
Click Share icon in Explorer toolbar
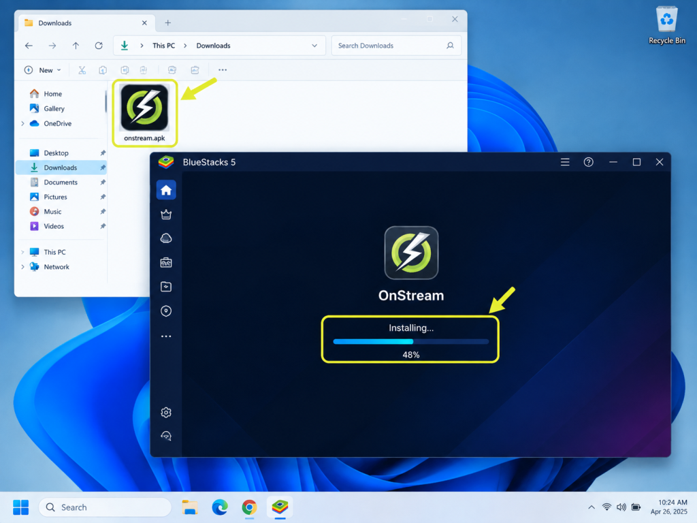(x=172, y=70)
